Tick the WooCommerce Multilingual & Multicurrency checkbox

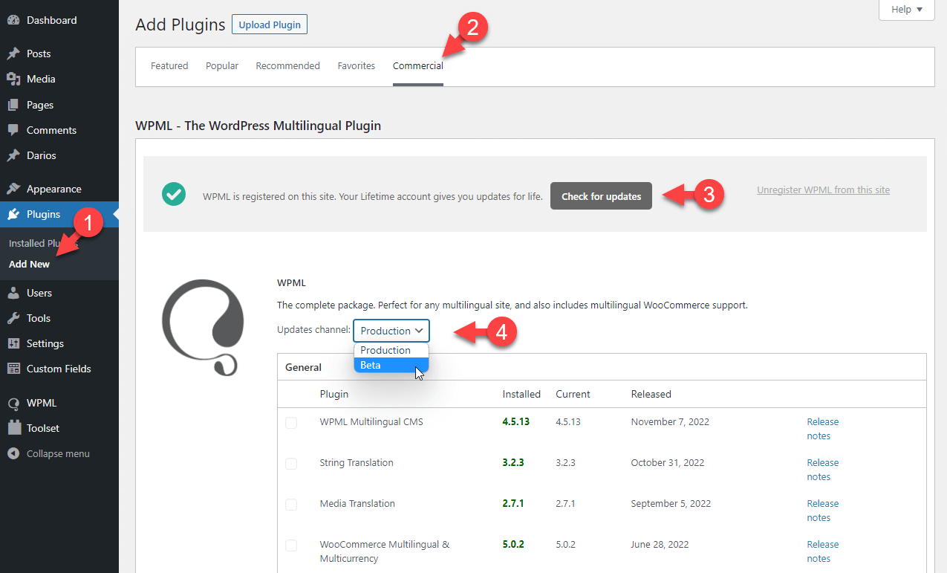pos(291,546)
